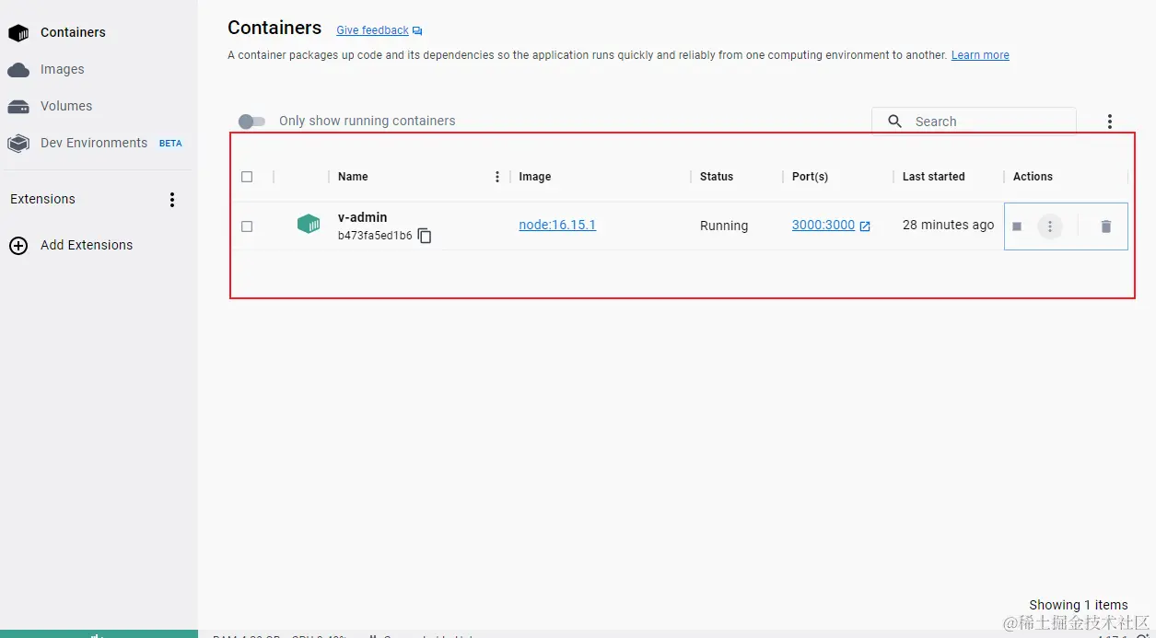Click the Running status text
Viewport: 1156px width, 638px height.
724,226
